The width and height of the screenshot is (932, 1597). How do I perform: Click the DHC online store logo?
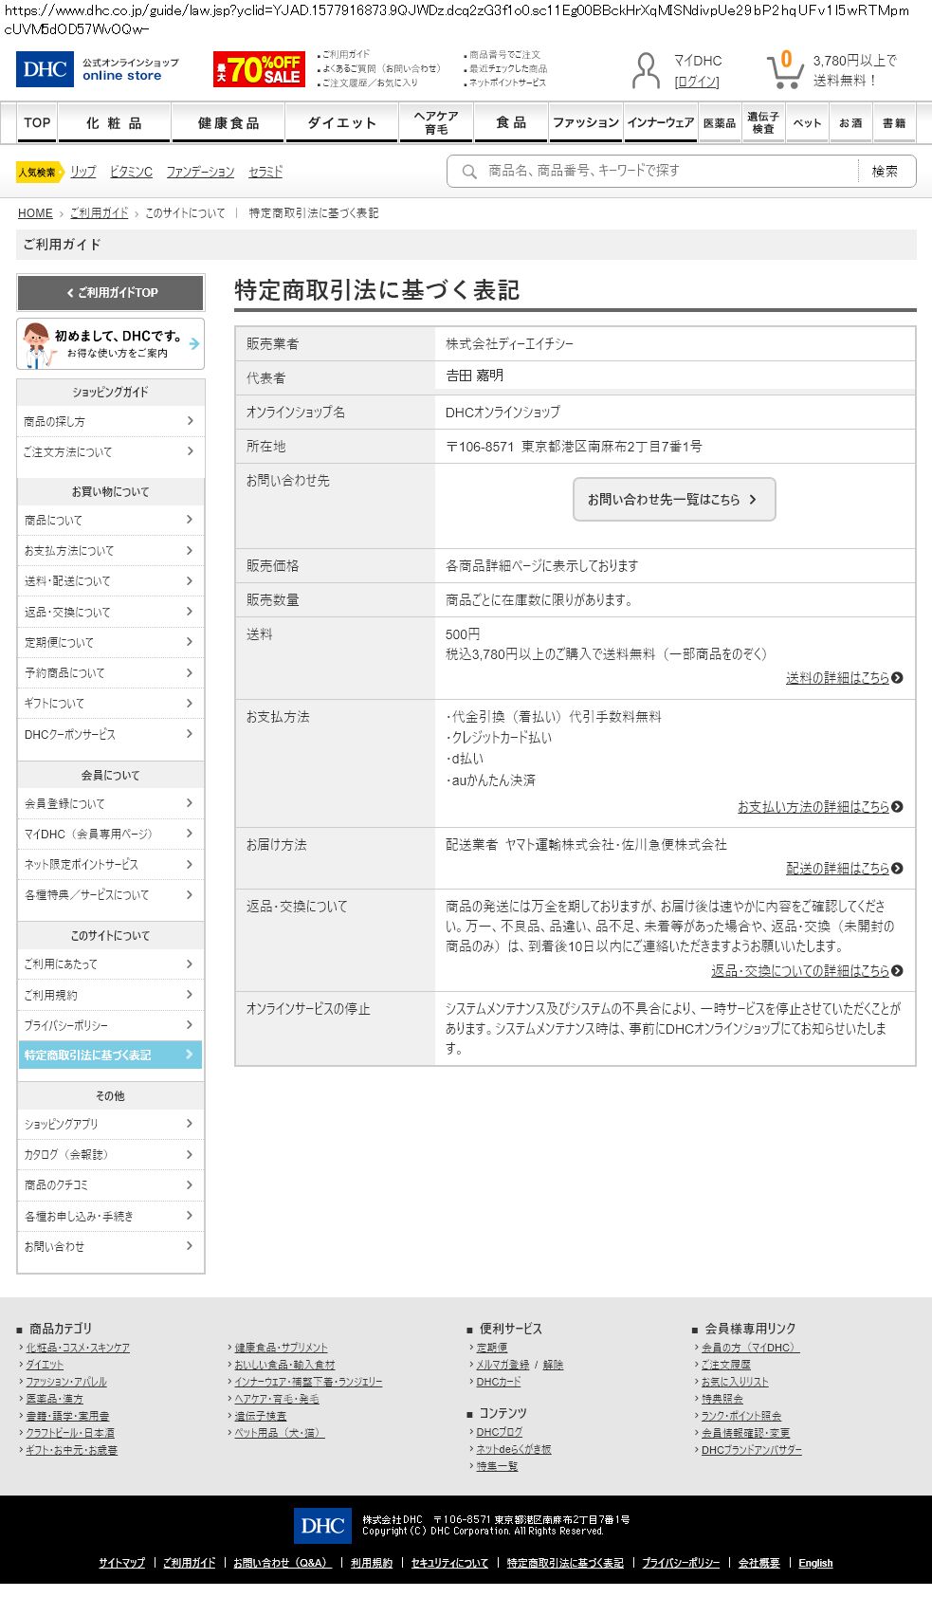point(97,69)
